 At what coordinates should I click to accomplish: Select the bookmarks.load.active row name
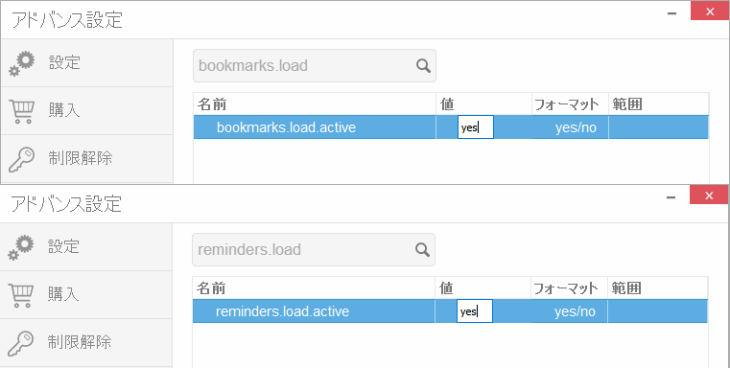(286, 127)
